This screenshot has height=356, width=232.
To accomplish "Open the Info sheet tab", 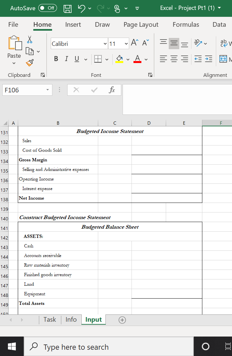I will pyautogui.click(x=71, y=320).
